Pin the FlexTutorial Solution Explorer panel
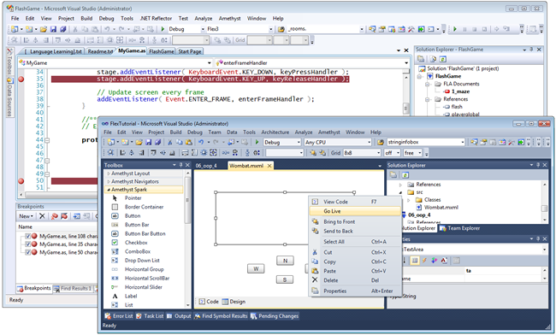This screenshot has width=556, height=335. click(538, 165)
